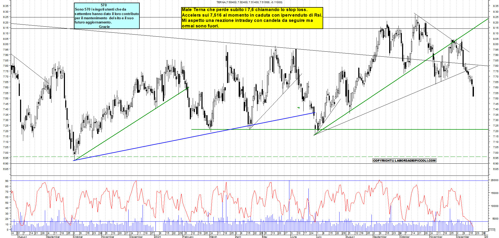Click the 'February' month label

[188, 237]
